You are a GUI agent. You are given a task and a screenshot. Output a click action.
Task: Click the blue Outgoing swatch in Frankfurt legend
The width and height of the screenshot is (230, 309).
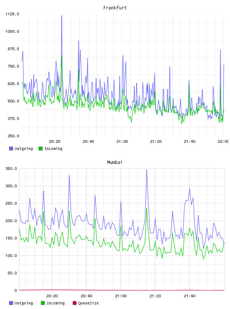click(x=11, y=148)
